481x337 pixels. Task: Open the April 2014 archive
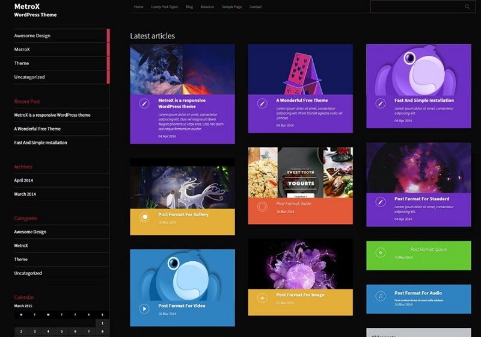coord(23,181)
